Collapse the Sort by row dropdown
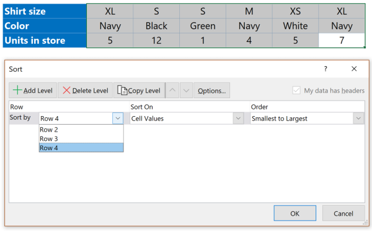Viewport: 372px width, 231px height. [x=118, y=118]
